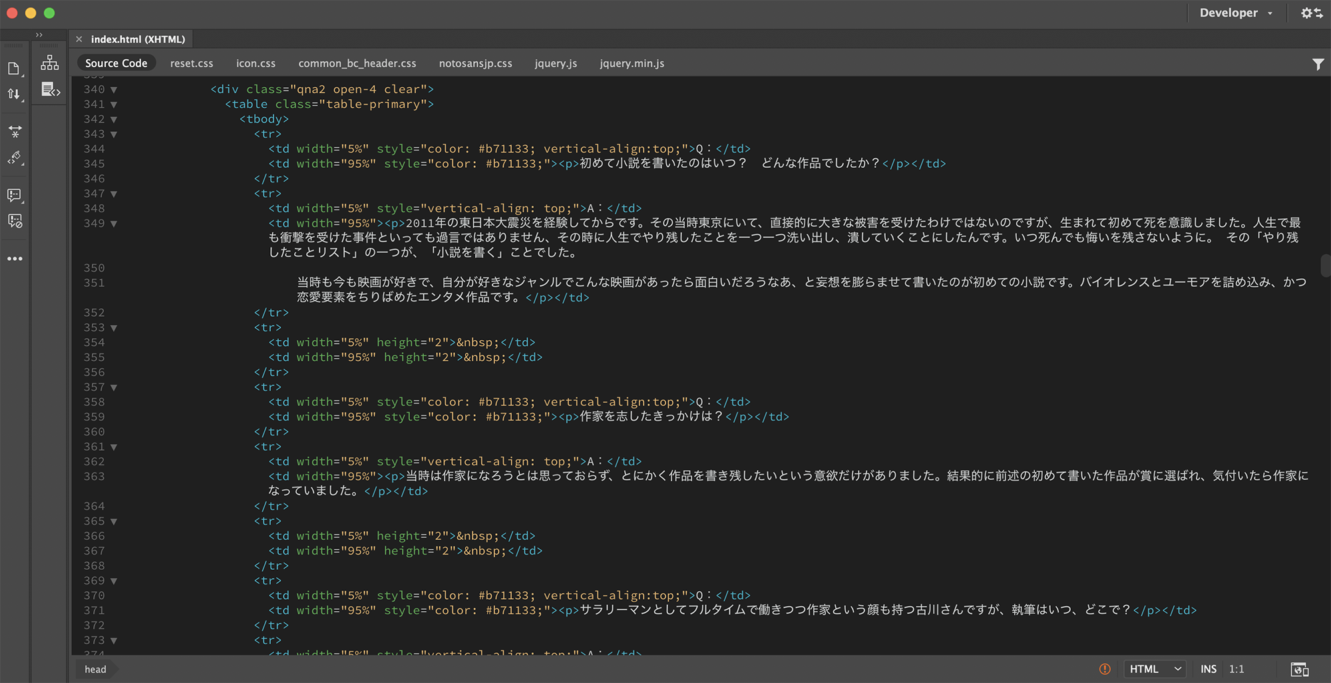Click the closing tr tag on line 368

click(272, 565)
